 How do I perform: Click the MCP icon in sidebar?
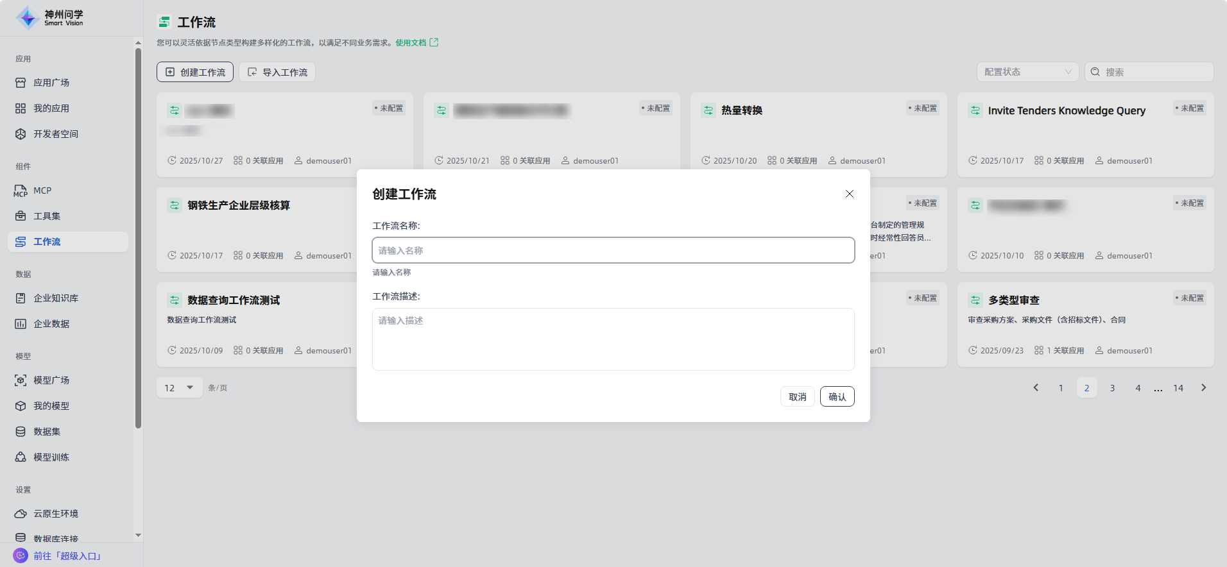(x=21, y=190)
